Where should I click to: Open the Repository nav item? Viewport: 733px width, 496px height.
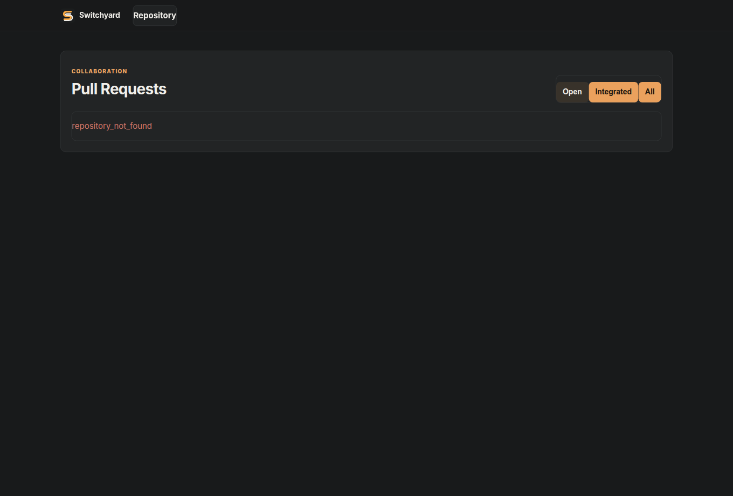pyautogui.click(x=155, y=16)
